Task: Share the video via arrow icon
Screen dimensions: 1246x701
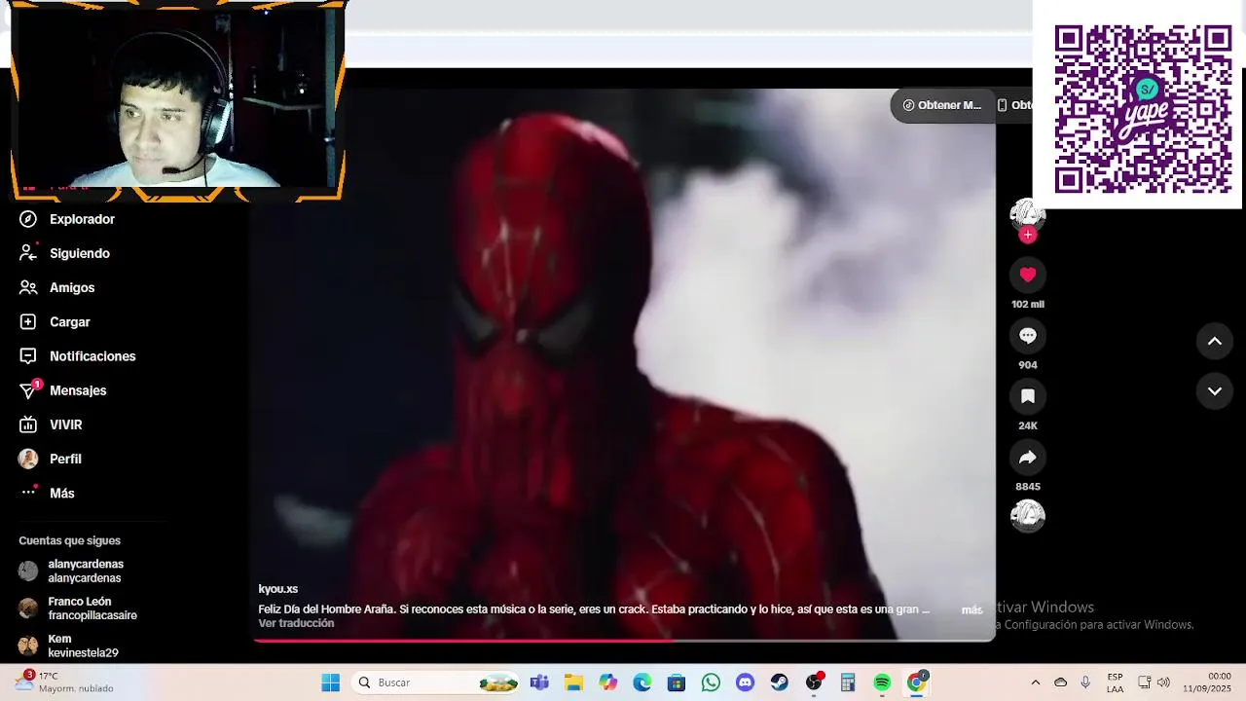Action: 1027,457
